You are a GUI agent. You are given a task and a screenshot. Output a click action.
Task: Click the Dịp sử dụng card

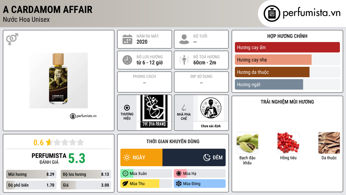(201, 82)
